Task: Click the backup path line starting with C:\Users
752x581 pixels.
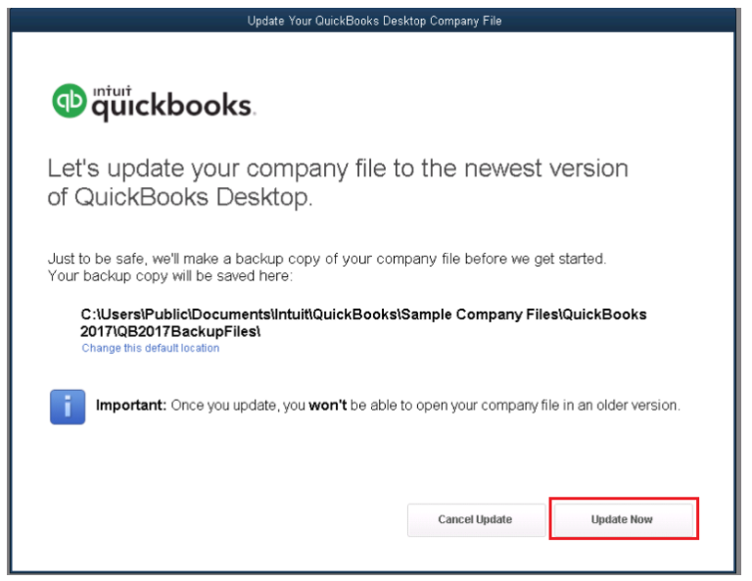Action: pos(363,315)
